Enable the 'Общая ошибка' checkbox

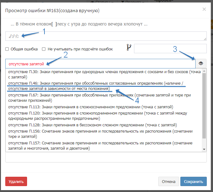click(x=7, y=49)
